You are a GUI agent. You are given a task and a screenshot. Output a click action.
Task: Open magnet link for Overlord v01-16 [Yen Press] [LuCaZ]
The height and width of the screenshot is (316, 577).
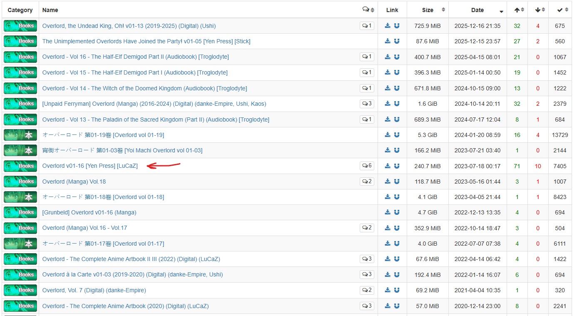[x=397, y=166]
